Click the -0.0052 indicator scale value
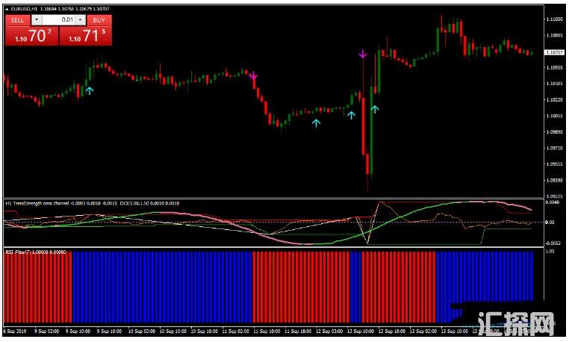Screen dimensions: 569x342 [x=552, y=243]
